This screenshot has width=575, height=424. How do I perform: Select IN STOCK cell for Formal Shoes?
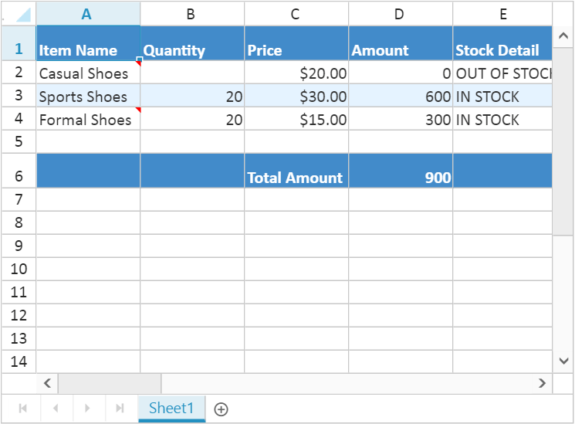coord(502,119)
